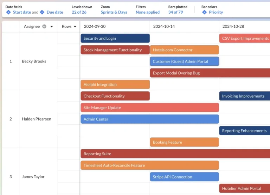Click row number 1

click(x=11, y=61)
